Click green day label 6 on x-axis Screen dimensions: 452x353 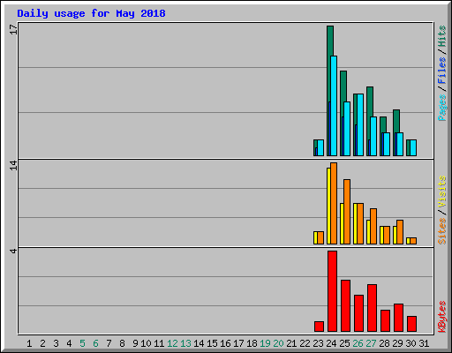tap(95, 343)
